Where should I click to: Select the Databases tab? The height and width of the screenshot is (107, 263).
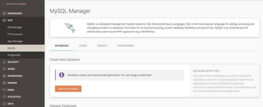point(62,46)
